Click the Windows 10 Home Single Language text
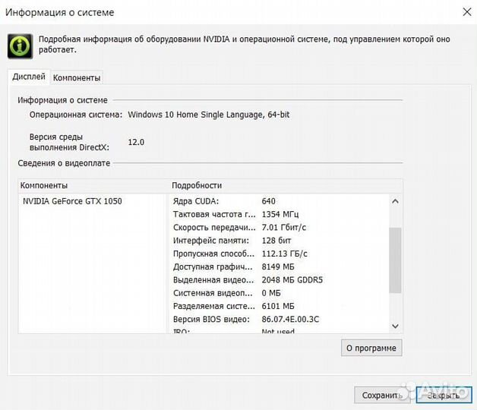 (x=209, y=115)
